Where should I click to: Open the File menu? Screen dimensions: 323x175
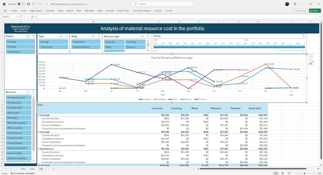pos(5,11)
